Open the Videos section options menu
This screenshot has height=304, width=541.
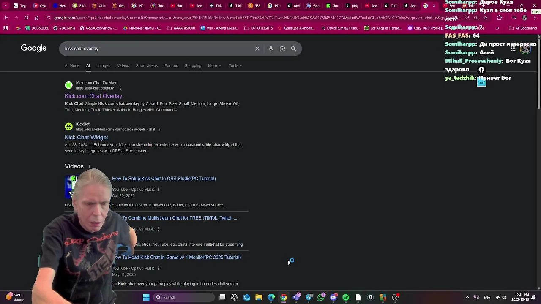tap(90, 166)
